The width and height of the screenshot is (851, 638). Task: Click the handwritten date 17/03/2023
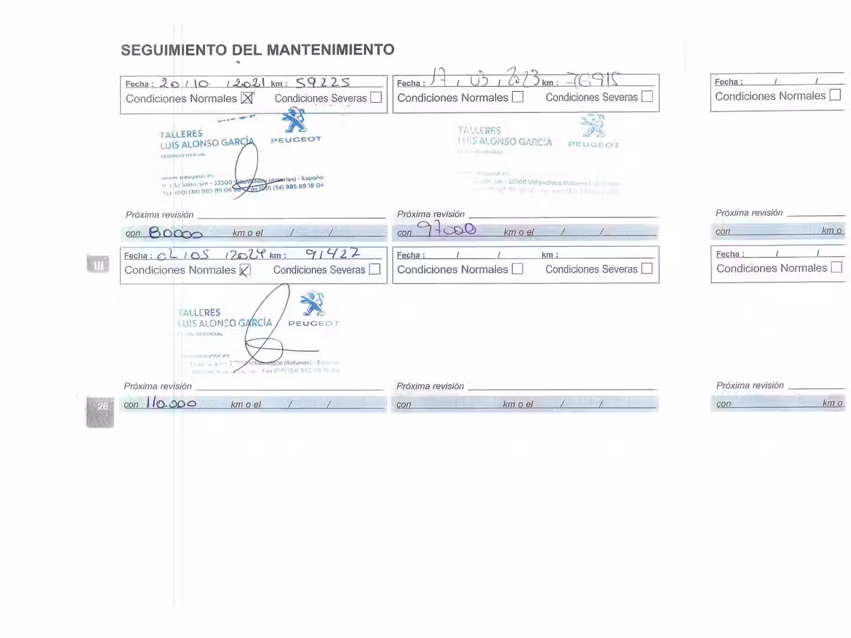pos(486,77)
